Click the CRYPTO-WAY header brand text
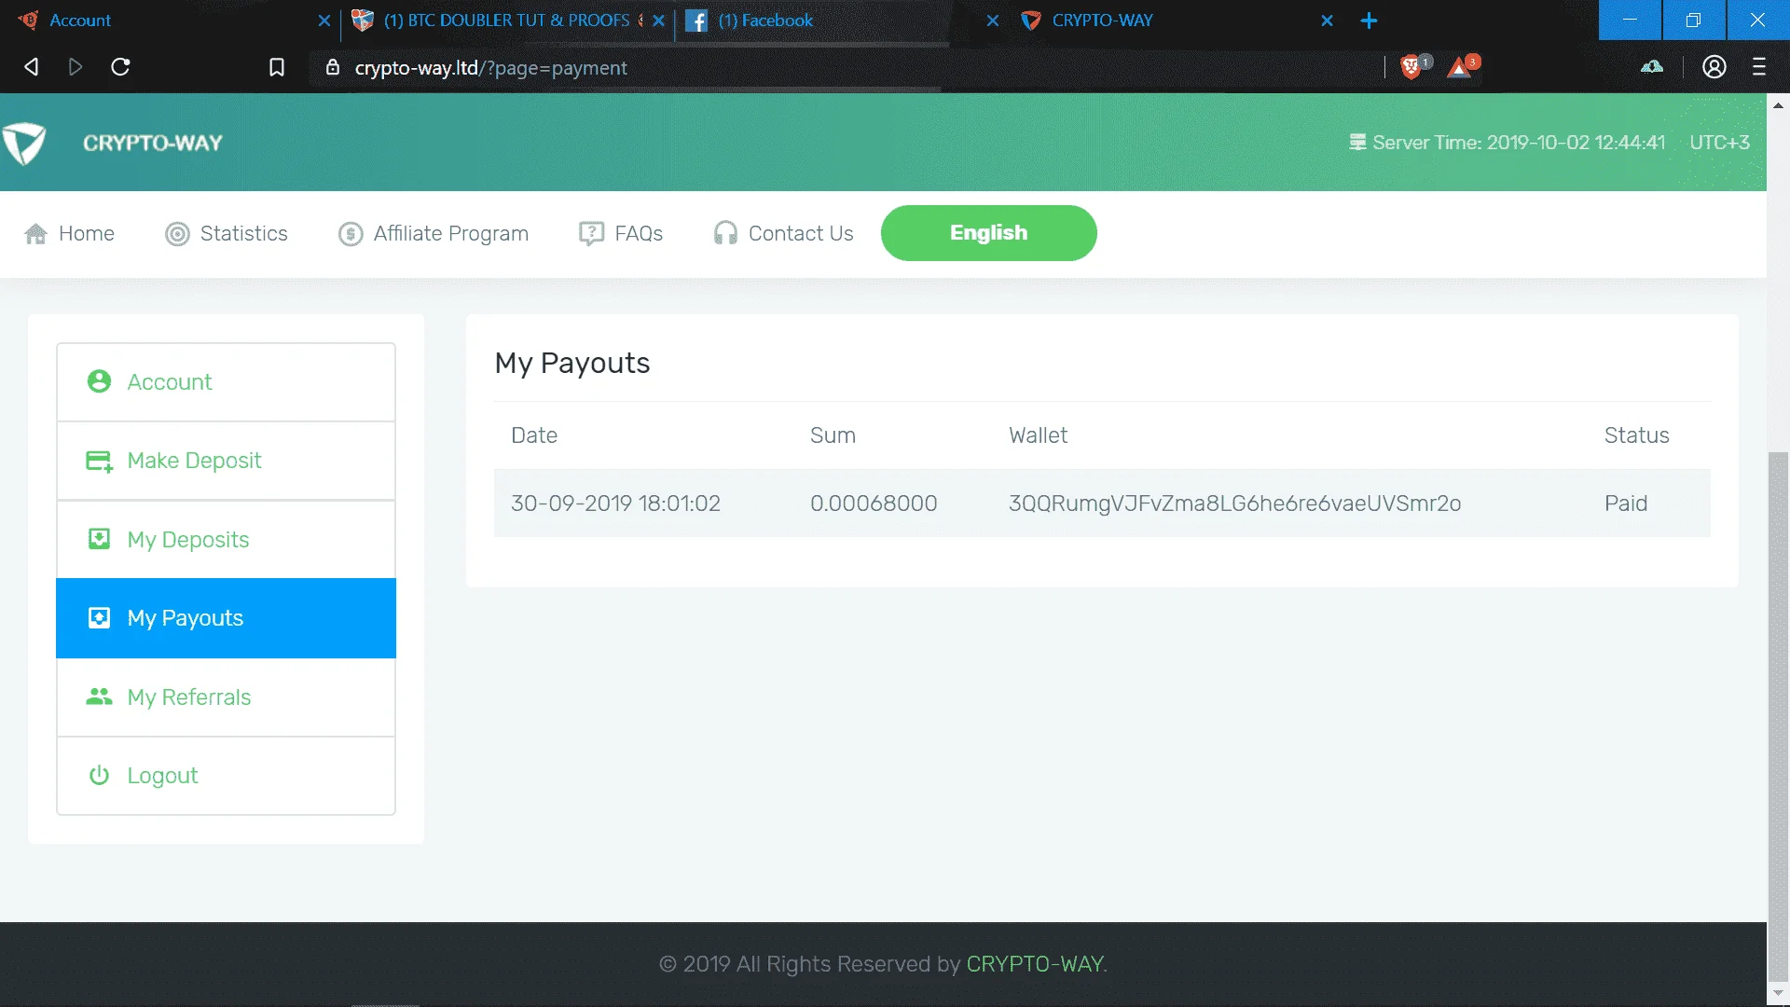 [153, 143]
